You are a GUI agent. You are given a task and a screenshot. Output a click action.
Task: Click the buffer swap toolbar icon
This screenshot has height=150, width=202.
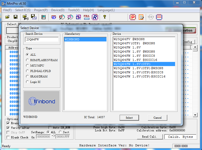tap(78, 17)
